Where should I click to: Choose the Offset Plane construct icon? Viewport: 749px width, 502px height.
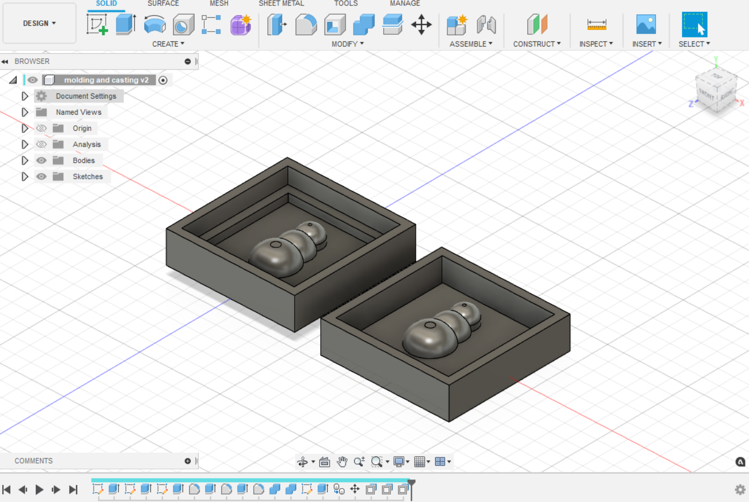click(x=537, y=25)
